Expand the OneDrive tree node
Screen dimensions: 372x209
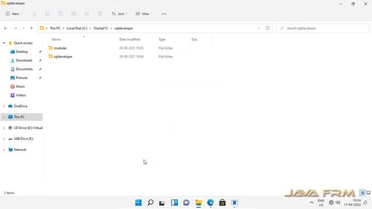click(4, 106)
